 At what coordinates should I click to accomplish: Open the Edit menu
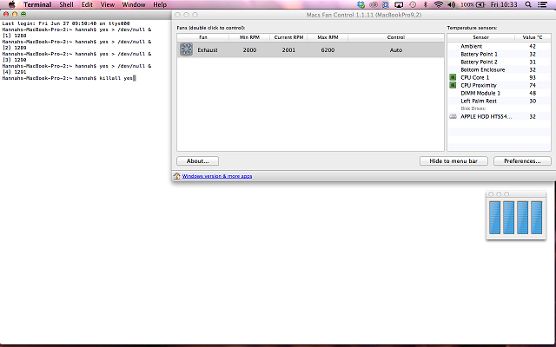point(87,4)
